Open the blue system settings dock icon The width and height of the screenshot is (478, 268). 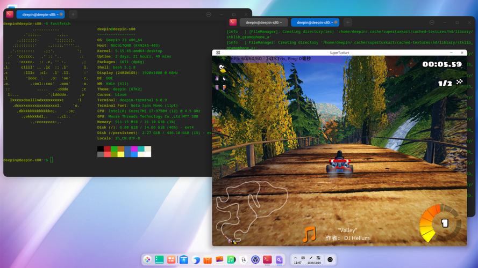click(255, 259)
